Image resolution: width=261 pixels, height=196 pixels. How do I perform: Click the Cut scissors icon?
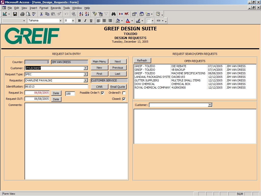tap(41, 14)
